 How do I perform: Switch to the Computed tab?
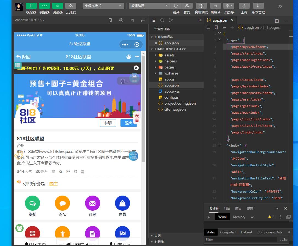228,232
